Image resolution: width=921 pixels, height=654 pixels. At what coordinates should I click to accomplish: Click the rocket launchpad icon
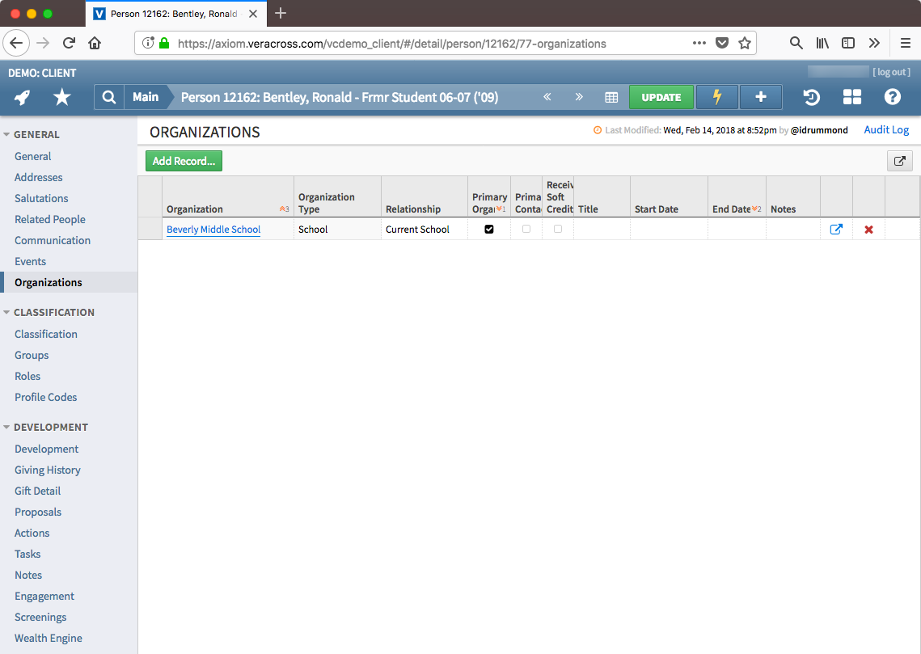(x=23, y=97)
